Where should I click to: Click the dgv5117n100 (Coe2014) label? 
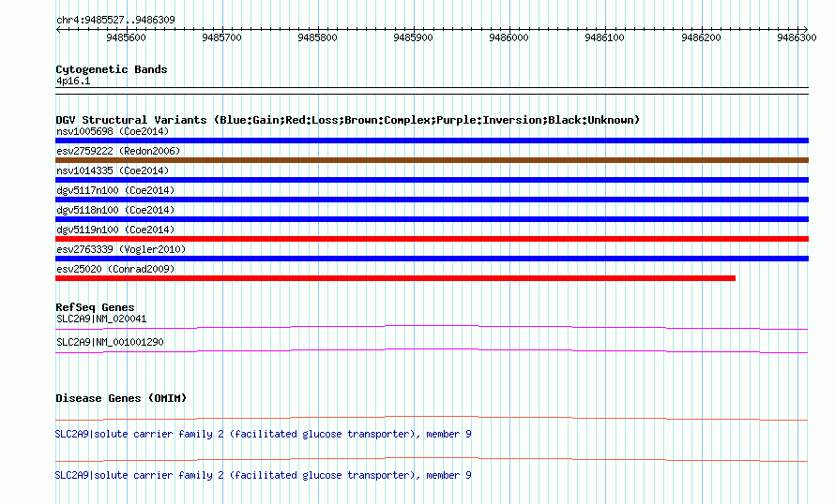pyautogui.click(x=115, y=190)
